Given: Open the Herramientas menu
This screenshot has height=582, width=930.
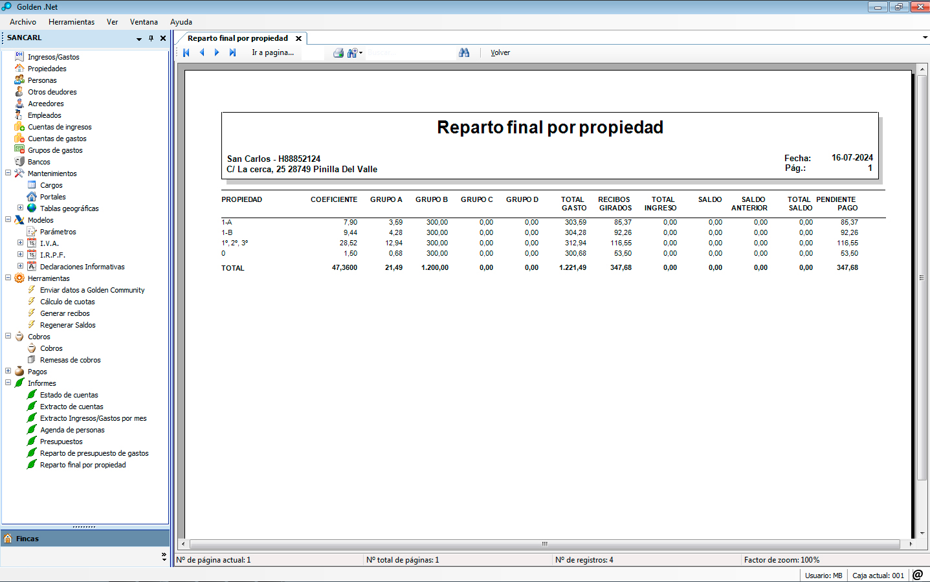Looking at the screenshot, I should tap(71, 22).
